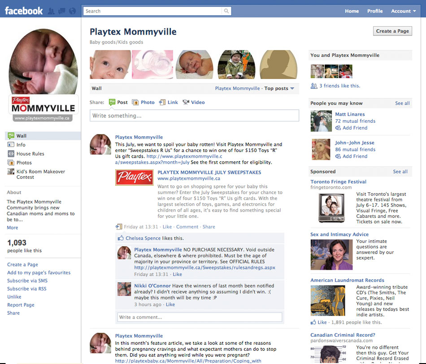Click the Wall speech-bubble icon in sidebar
This screenshot has width=426, height=364.
[11, 135]
